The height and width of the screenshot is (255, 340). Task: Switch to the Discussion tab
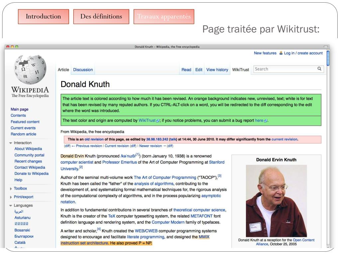tap(83, 69)
